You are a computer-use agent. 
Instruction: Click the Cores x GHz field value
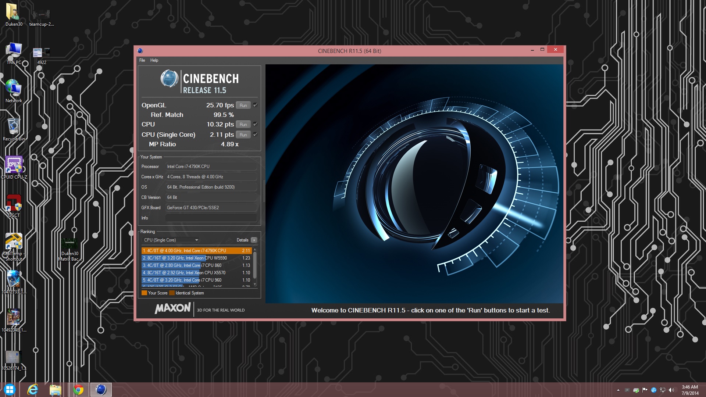(211, 177)
